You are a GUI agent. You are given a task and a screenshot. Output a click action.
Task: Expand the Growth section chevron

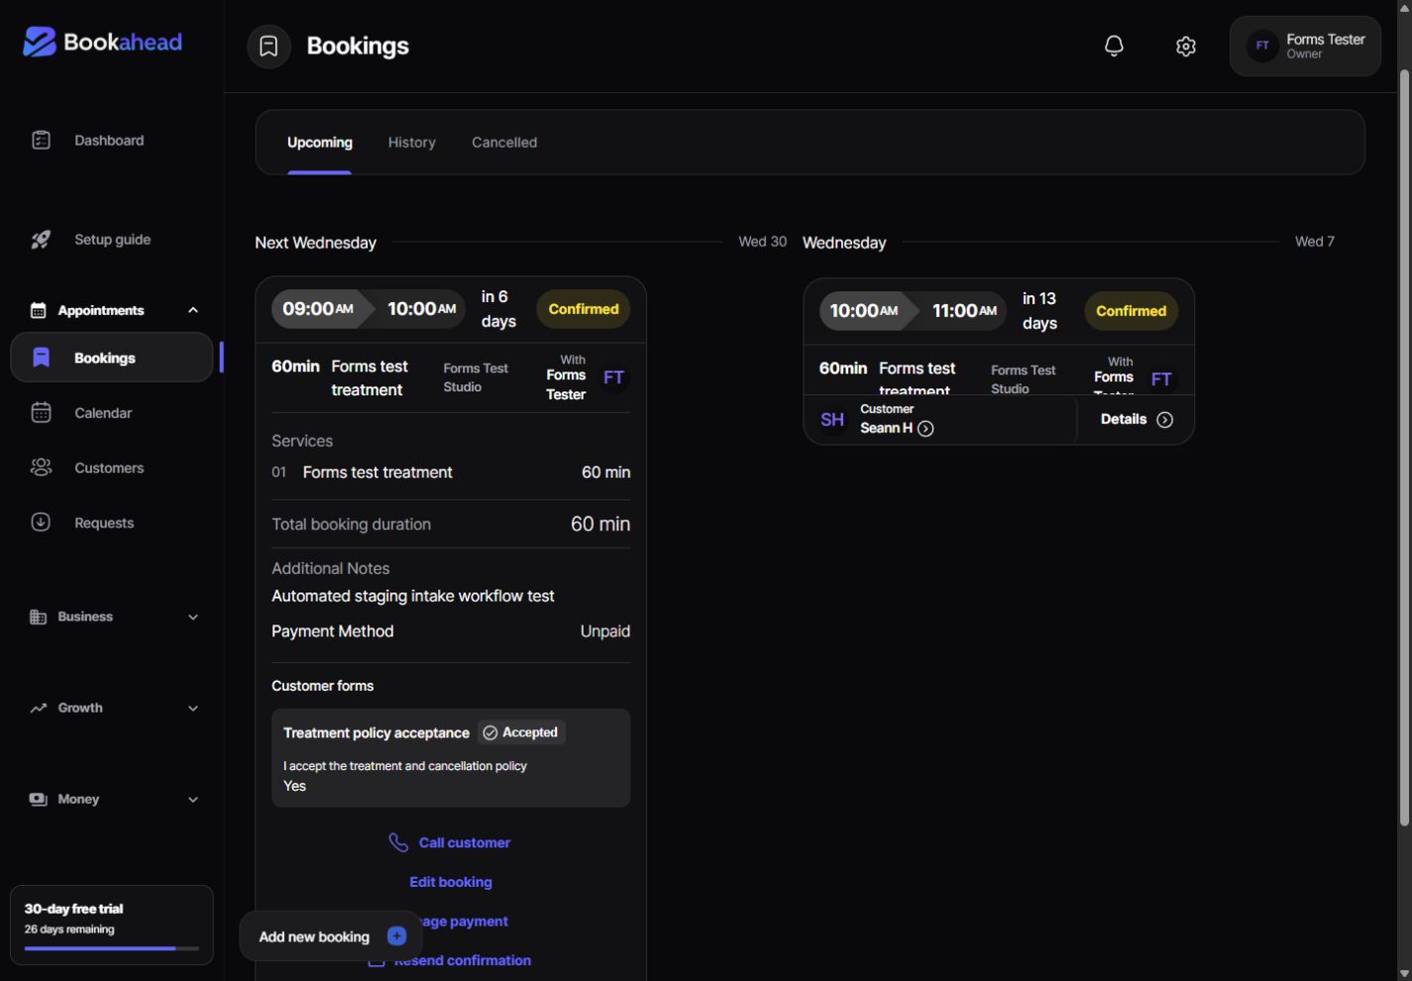coord(193,708)
